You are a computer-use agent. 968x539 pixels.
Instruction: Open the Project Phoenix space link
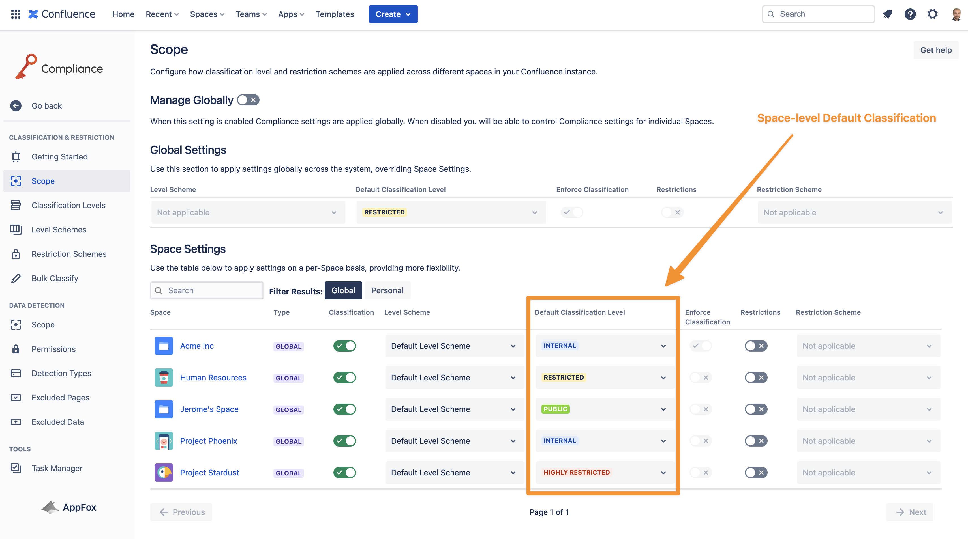209,441
